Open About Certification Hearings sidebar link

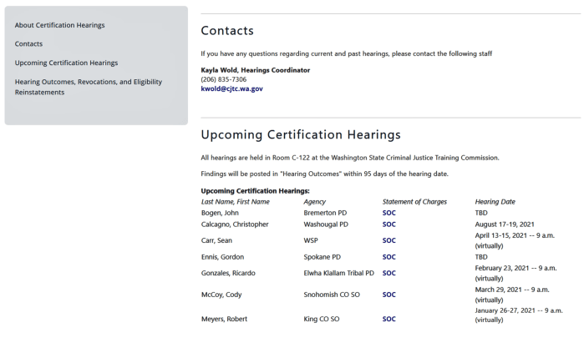click(x=59, y=25)
